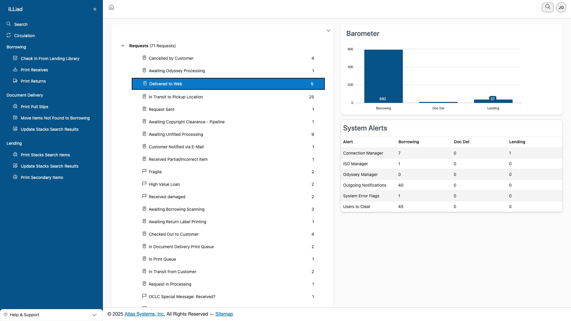
Task: Click Print Secondary Items printer icon
Action: pyautogui.click(x=15, y=177)
